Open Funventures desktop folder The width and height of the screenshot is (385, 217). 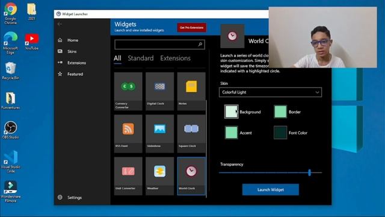click(10, 101)
